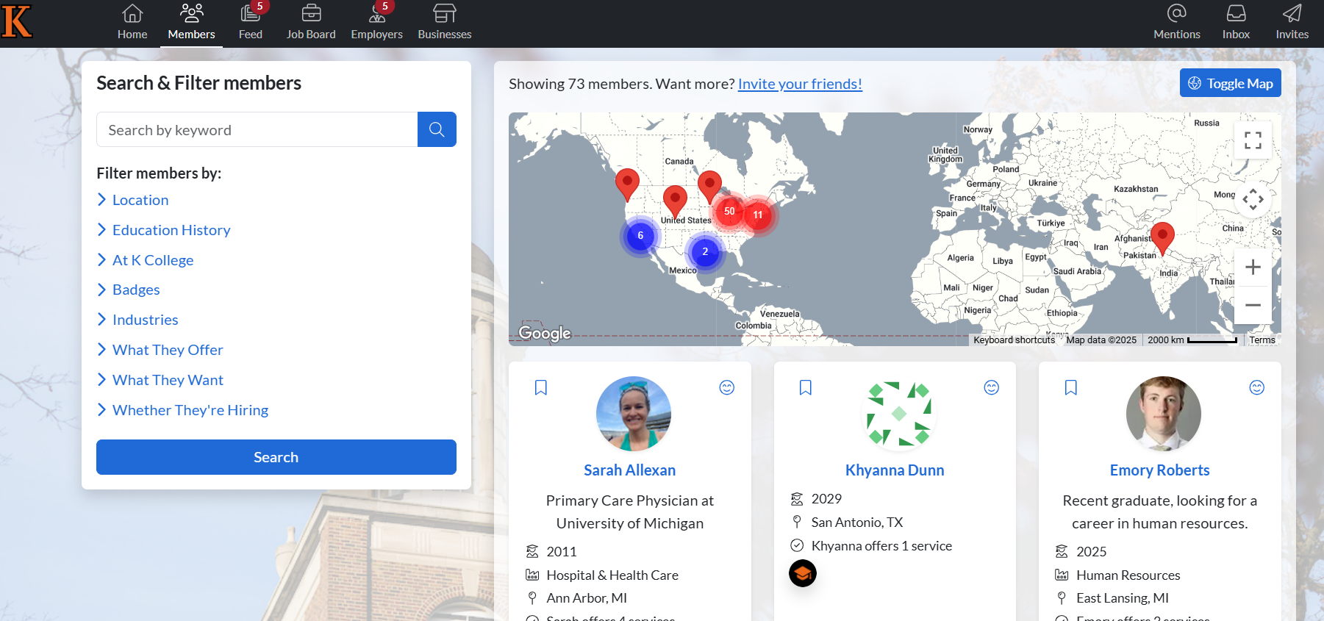Click the blue 2 members cluster
1324x621 pixels.
point(705,251)
